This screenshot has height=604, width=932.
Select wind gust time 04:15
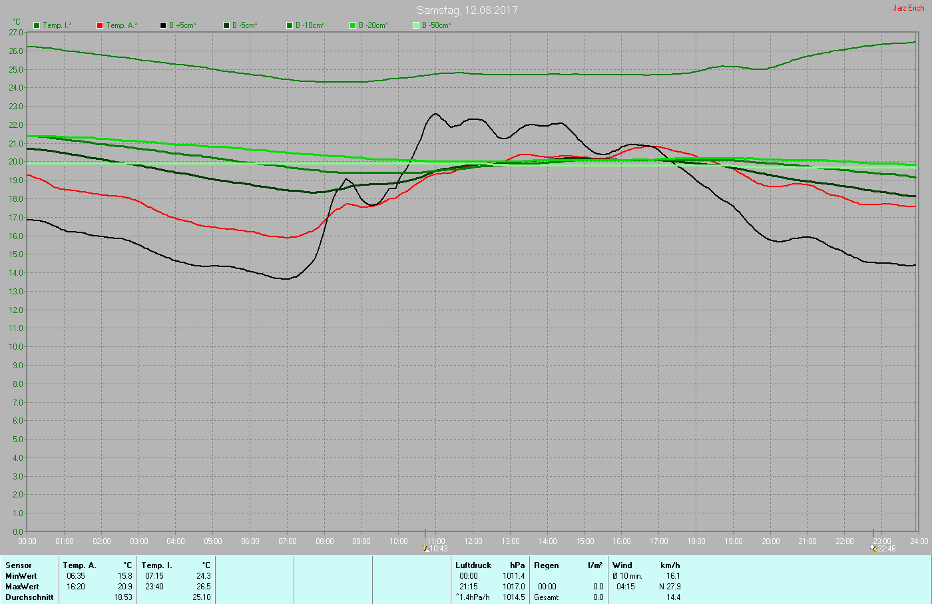coord(626,587)
